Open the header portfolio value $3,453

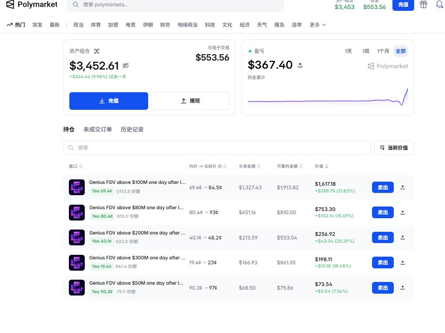click(344, 7)
